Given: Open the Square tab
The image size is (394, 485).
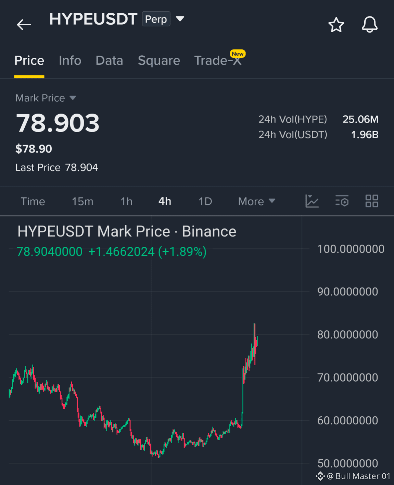Looking at the screenshot, I should click(x=159, y=61).
